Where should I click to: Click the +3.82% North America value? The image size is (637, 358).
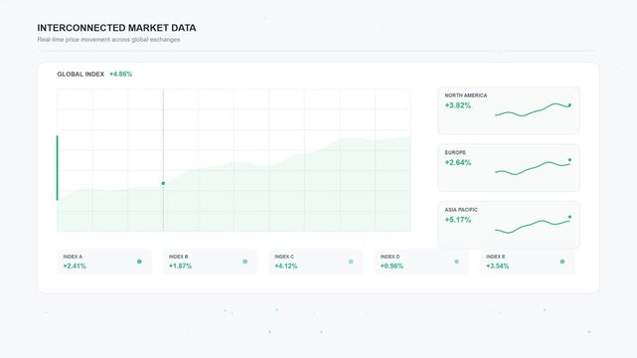(458, 105)
